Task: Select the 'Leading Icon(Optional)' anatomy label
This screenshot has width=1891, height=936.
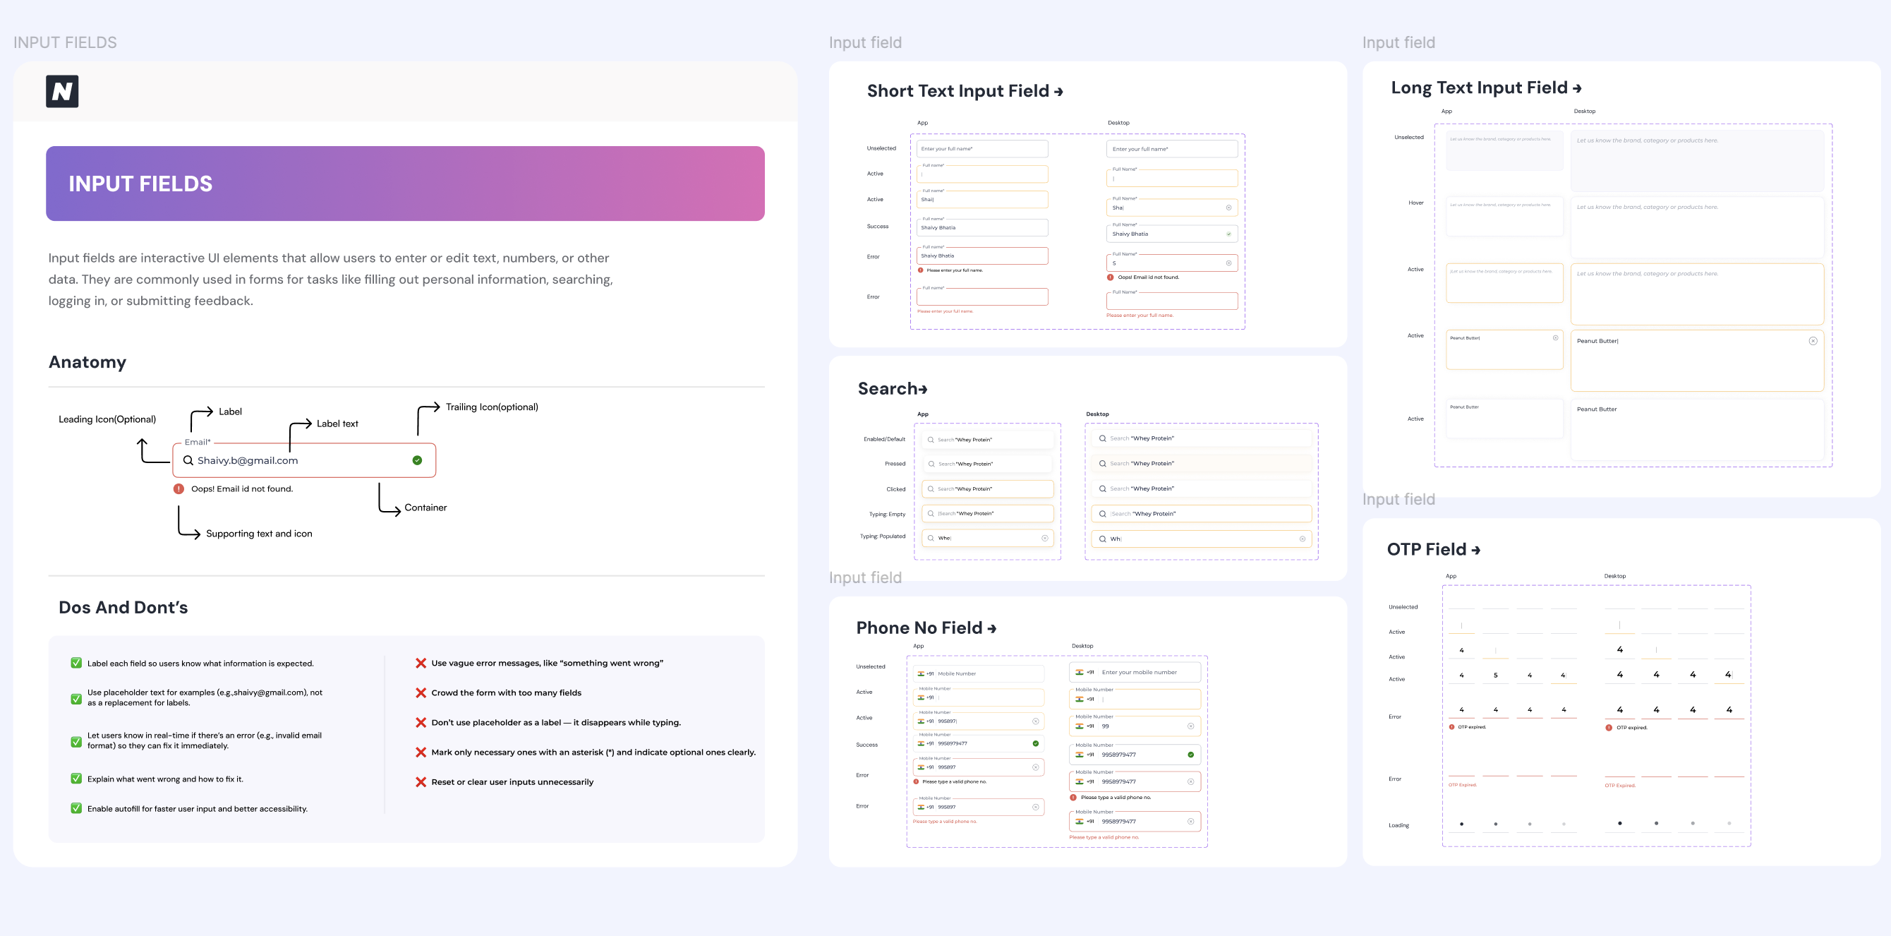Action: (x=107, y=419)
